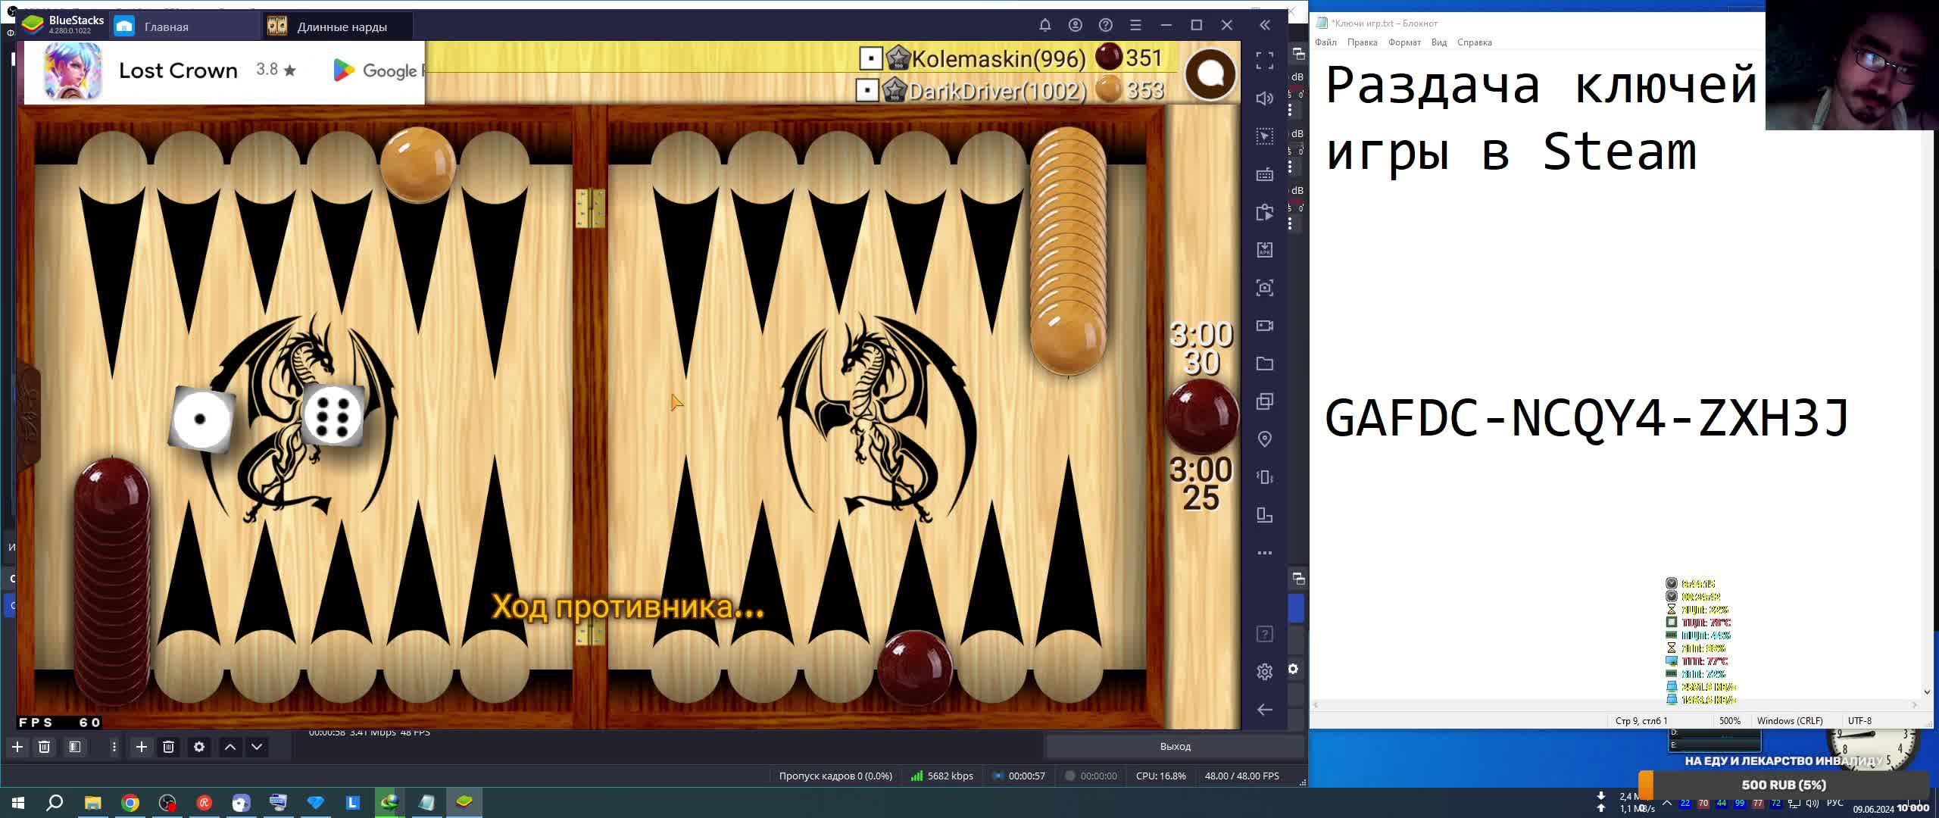Screen dimensions: 1939x818
Task: Expand the sidebar three-dots more menu
Action: pyautogui.click(x=1264, y=553)
